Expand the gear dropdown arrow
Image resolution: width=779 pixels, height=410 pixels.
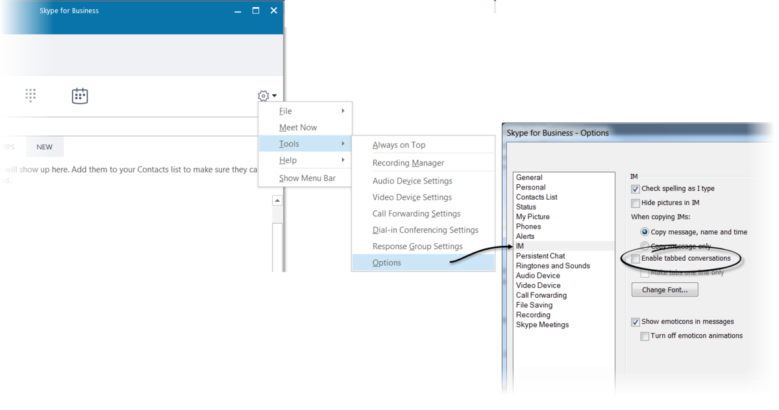[x=275, y=96]
